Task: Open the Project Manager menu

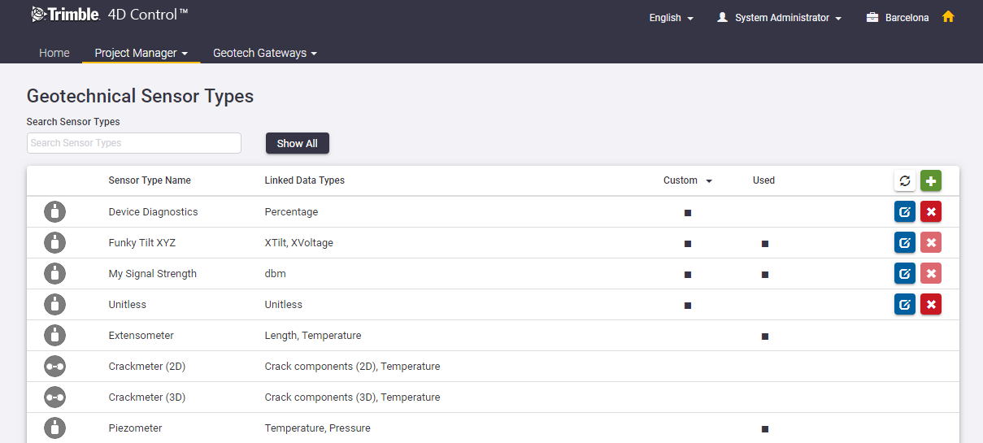Action: pos(141,53)
